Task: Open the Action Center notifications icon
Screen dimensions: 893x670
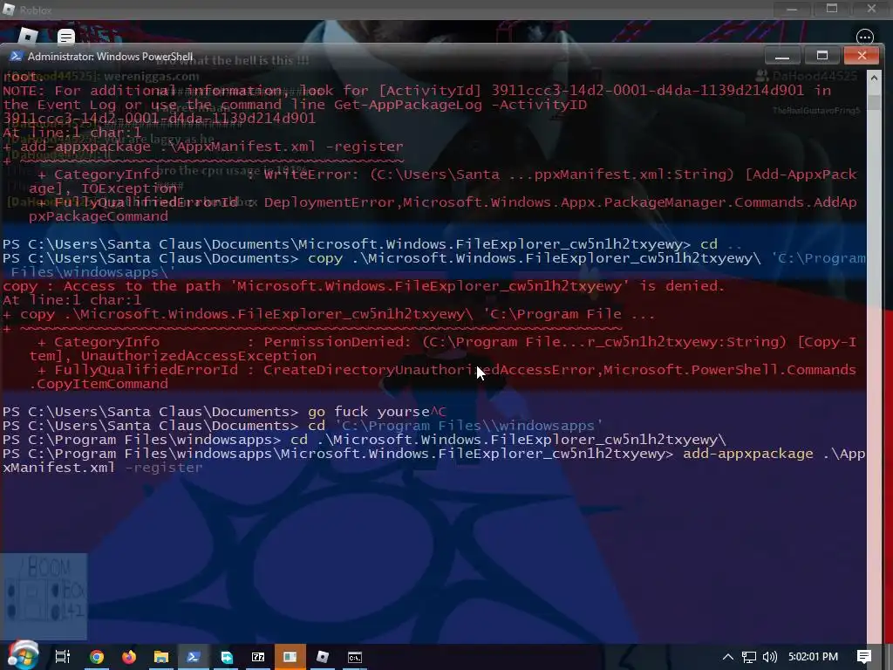Action: click(864, 657)
